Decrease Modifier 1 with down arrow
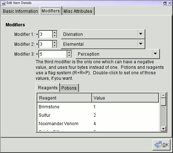The height and width of the screenshot is (153, 173). pyautogui.click(x=55, y=36)
